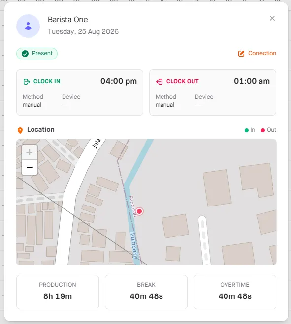Click the PRODUCTION card label
The height and width of the screenshot is (324, 291).
coord(58,285)
